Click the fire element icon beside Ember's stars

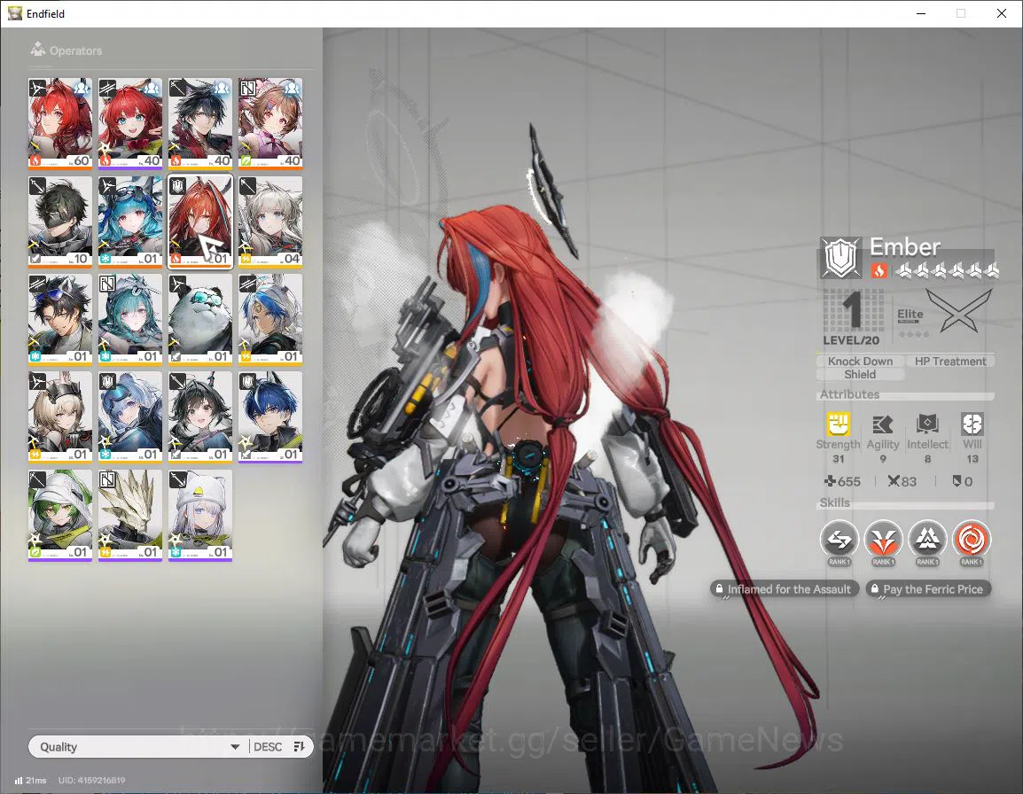coord(879,270)
